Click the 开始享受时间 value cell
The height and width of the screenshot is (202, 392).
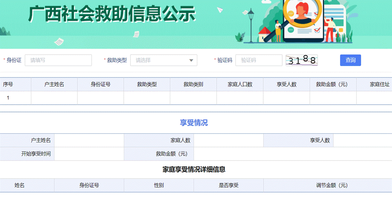pos(89,154)
